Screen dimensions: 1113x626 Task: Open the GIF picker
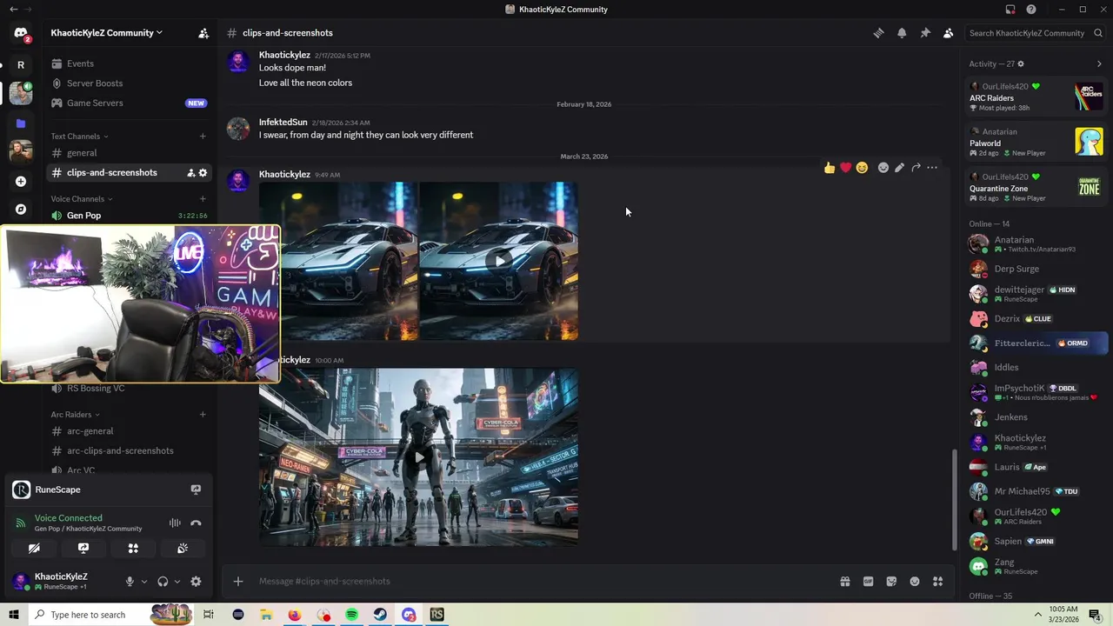pyautogui.click(x=868, y=582)
